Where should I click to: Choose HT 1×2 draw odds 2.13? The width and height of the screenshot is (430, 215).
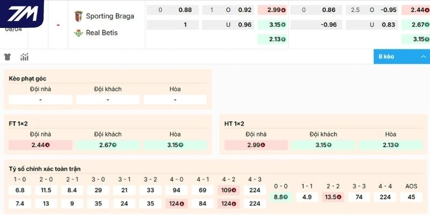point(390,145)
